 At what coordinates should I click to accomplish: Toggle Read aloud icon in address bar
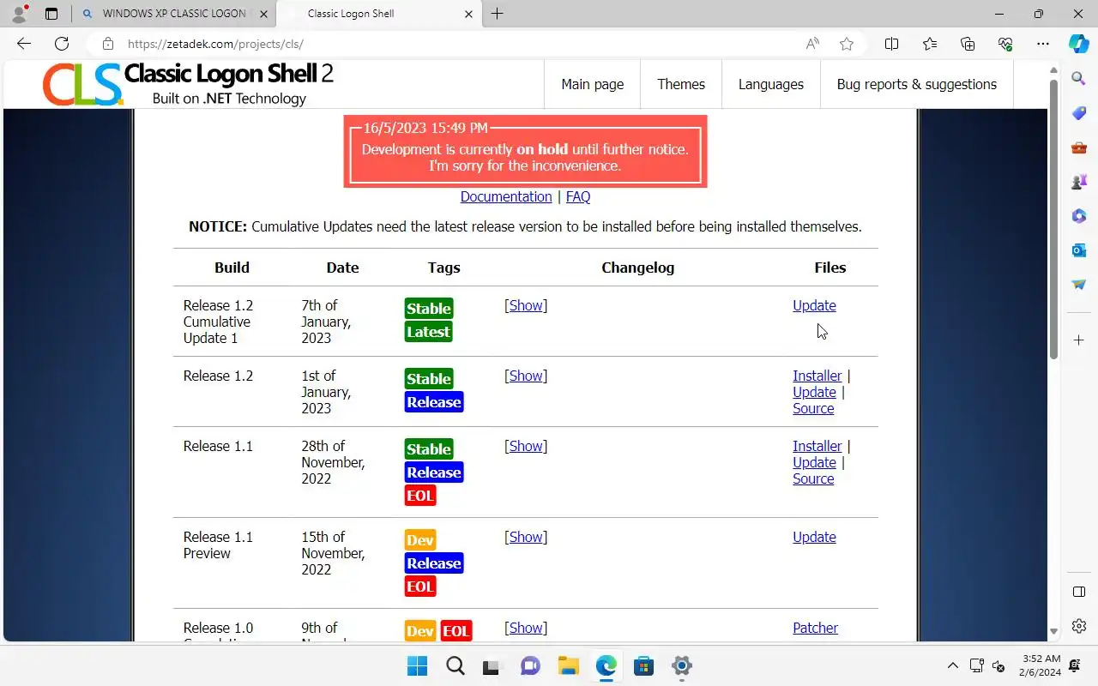[812, 44]
